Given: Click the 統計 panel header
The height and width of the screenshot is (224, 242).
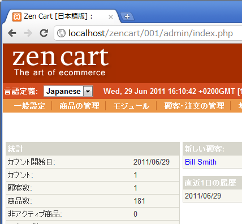Looking at the screenshot, I should (93, 149).
